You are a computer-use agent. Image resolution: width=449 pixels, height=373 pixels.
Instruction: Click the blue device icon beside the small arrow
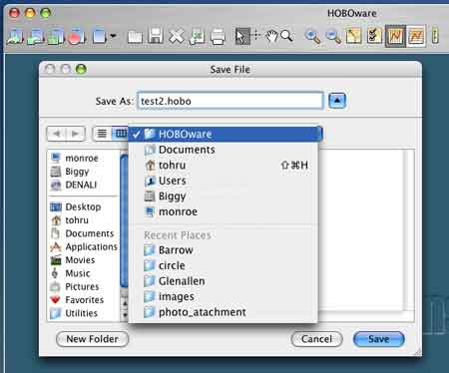click(99, 36)
